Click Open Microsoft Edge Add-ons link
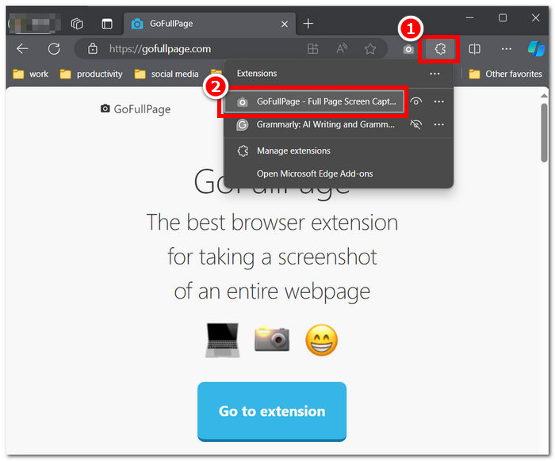555x461 pixels. pyautogui.click(x=314, y=173)
